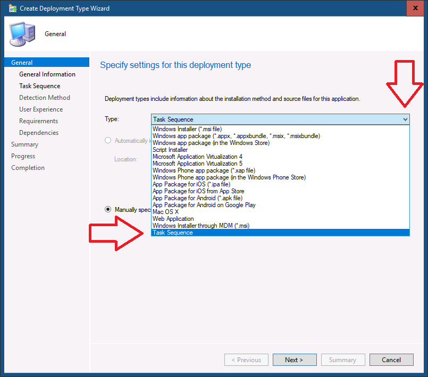
Task: Choose Windows Installer (*.msi file) option
Action: point(280,129)
